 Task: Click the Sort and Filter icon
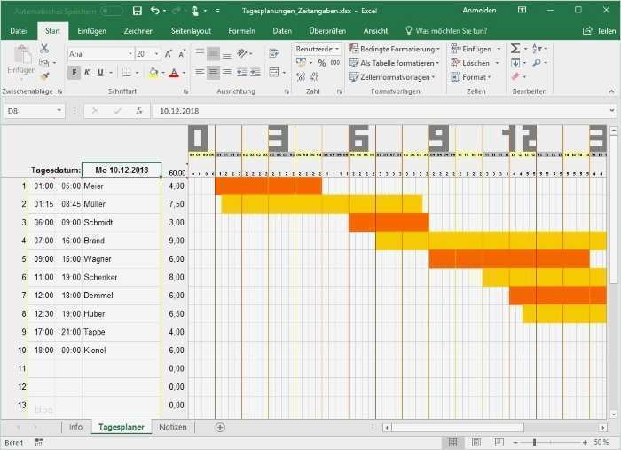point(537,49)
